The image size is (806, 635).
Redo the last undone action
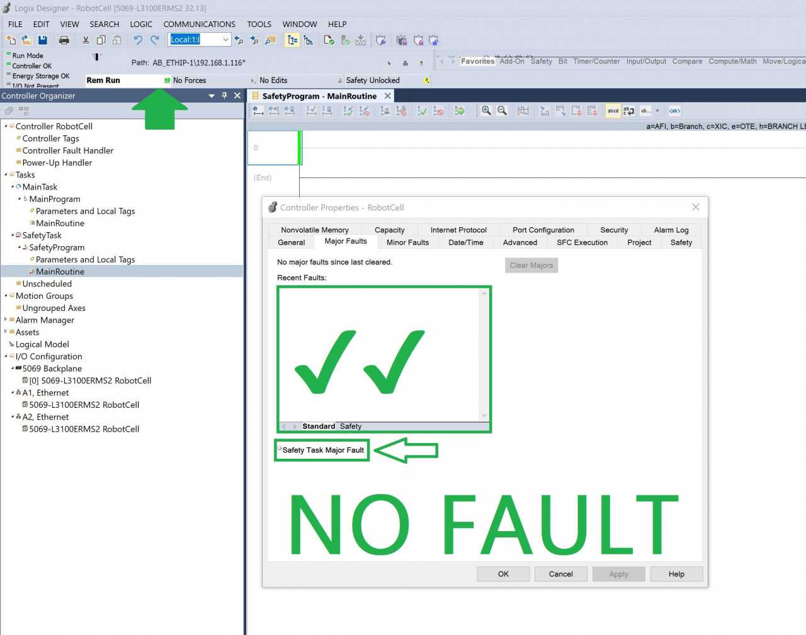pos(154,40)
